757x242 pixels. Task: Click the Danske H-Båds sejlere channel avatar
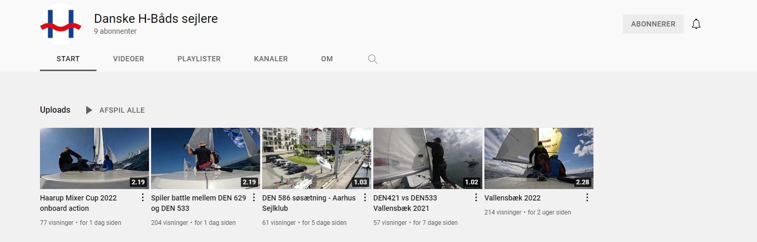(61, 24)
